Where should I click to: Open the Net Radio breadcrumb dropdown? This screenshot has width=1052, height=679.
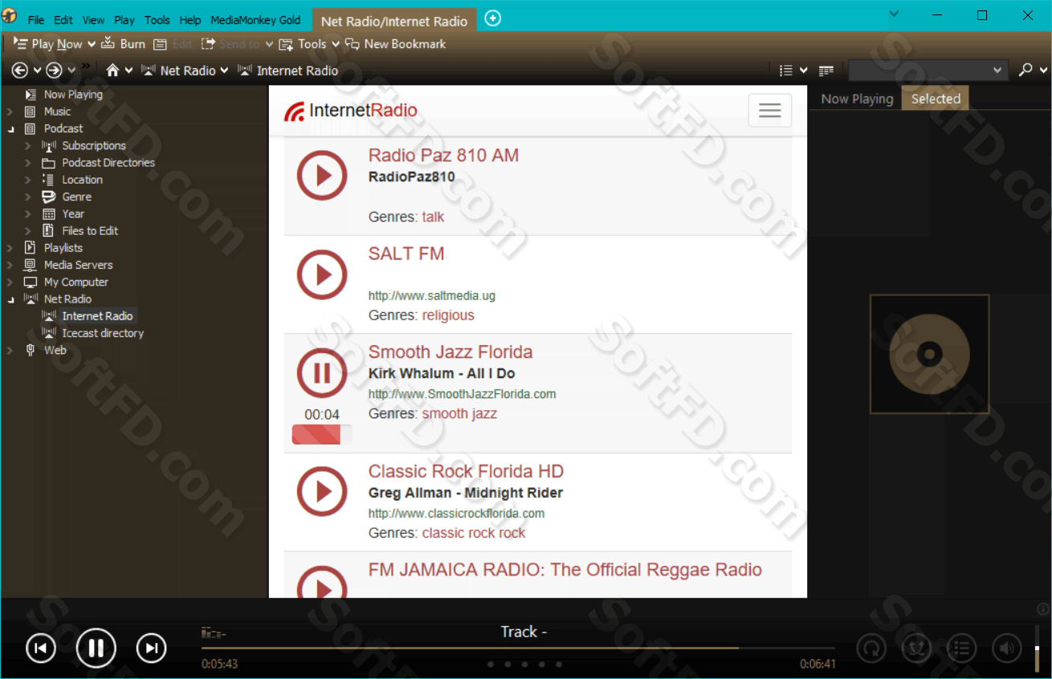pos(225,71)
